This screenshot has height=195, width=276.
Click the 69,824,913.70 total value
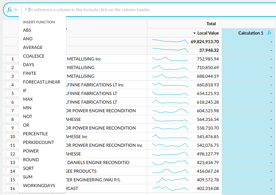[205, 42]
